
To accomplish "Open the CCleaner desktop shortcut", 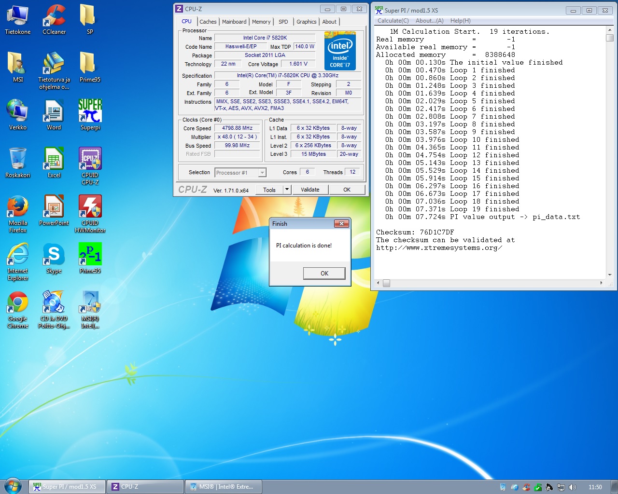I will (54, 20).
